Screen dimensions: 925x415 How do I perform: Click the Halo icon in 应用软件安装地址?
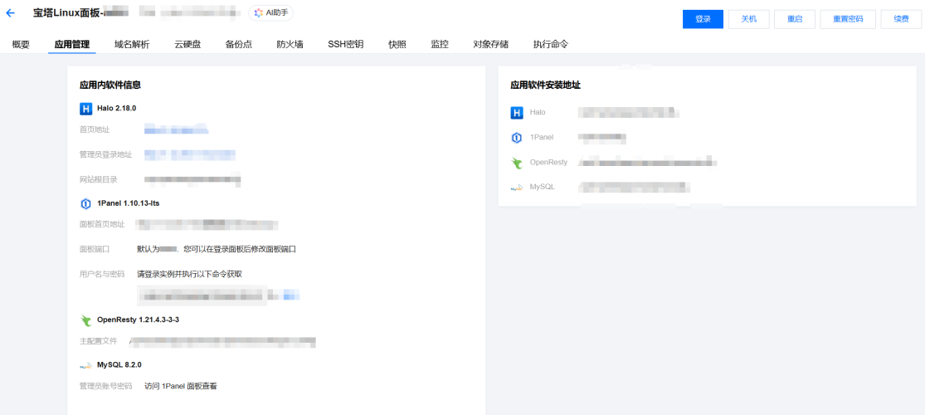pyautogui.click(x=517, y=113)
